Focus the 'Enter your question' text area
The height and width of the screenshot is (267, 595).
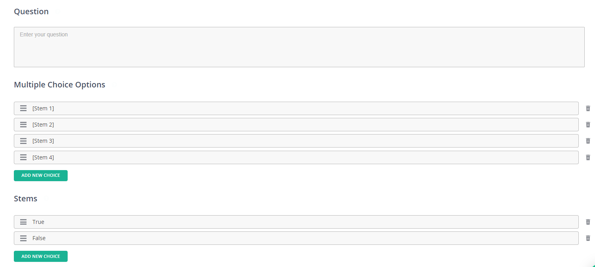[299, 47]
